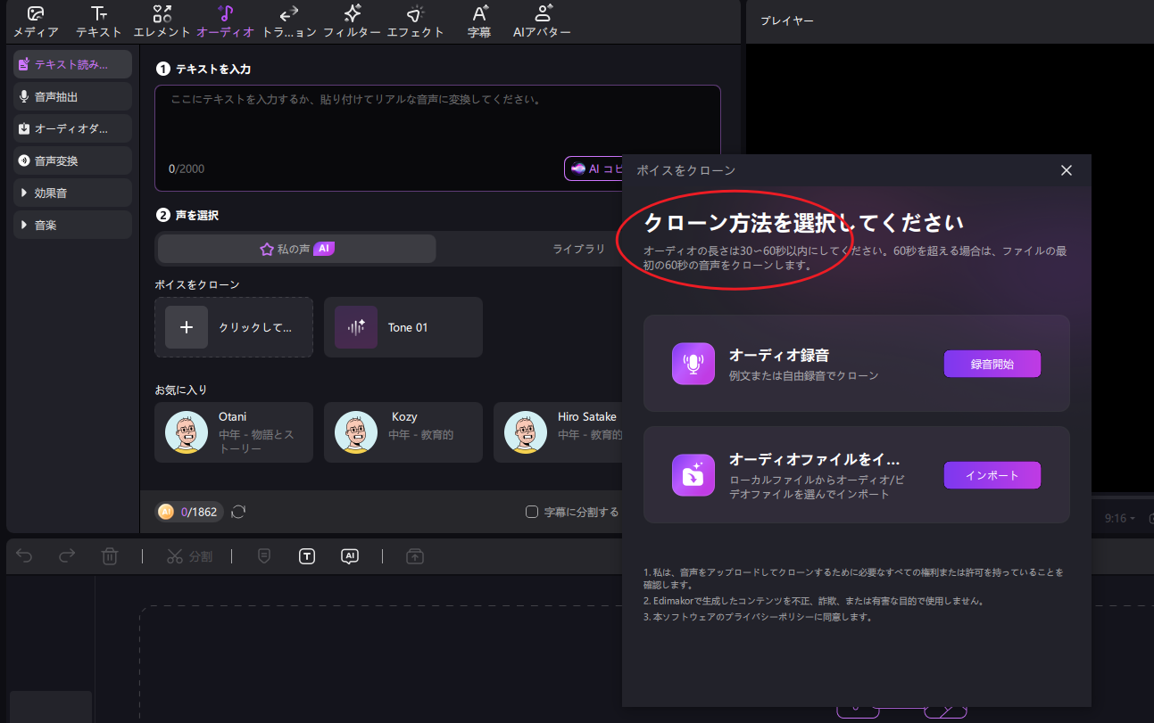Expand the 効果音 section
The height and width of the screenshot is (723, 1154).
coord(72,193)
